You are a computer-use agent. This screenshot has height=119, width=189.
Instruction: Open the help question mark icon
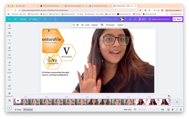pyautogui.click(x=181, y=110)
